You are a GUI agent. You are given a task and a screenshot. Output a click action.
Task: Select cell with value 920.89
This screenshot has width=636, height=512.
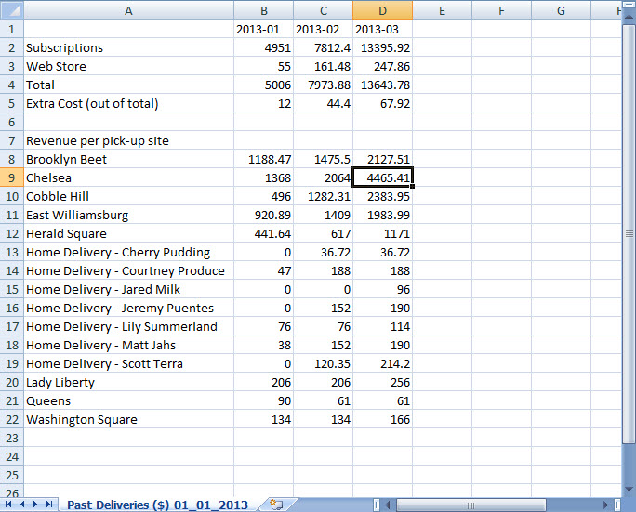coord(264,215)
